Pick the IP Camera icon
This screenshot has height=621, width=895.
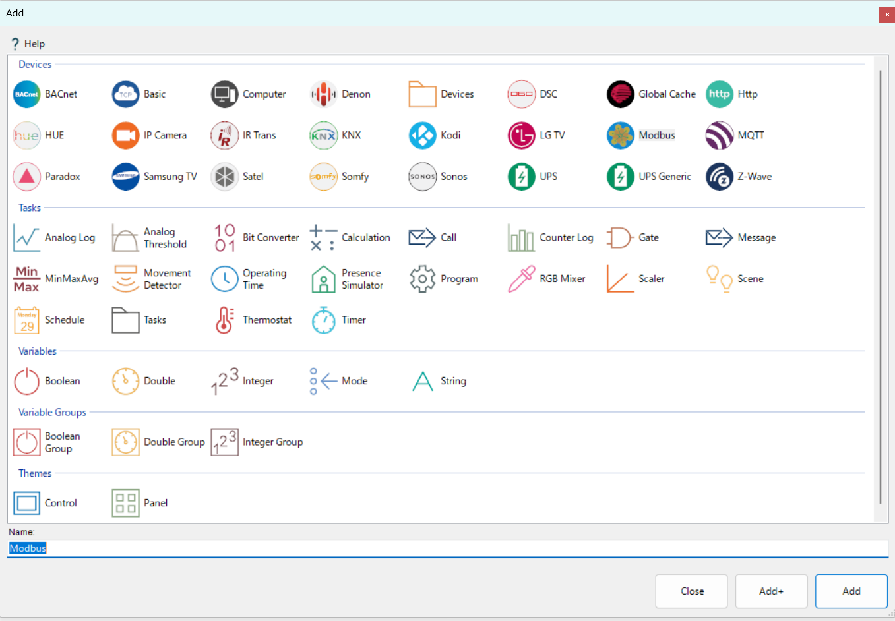coord(126,135)
